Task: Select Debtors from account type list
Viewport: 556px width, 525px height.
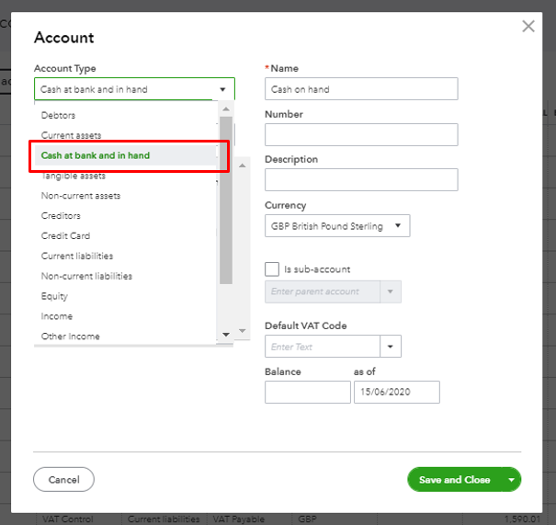Action: pyautogui.click(x=59, y=116)
